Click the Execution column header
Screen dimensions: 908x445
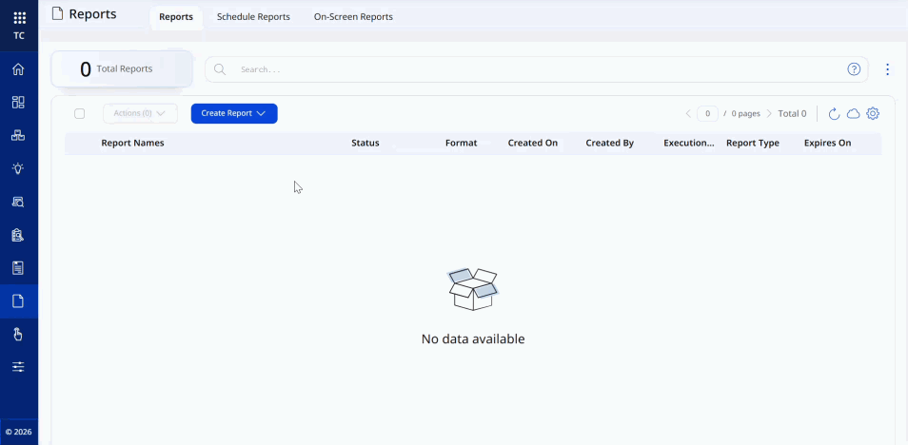tap(689, 143)
